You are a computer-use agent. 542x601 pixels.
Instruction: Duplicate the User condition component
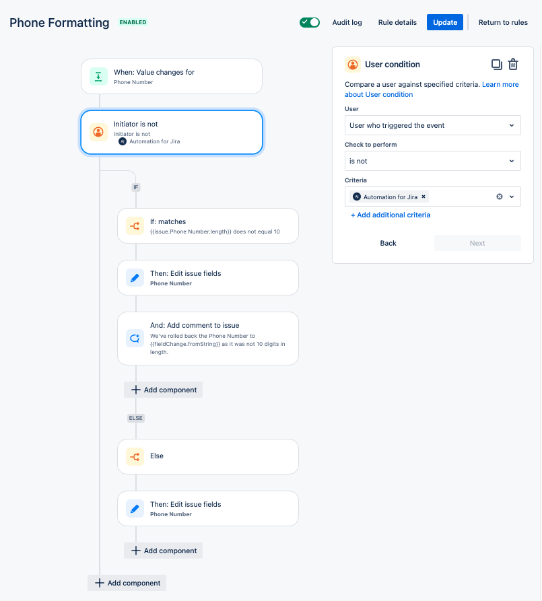pos(497,65)
